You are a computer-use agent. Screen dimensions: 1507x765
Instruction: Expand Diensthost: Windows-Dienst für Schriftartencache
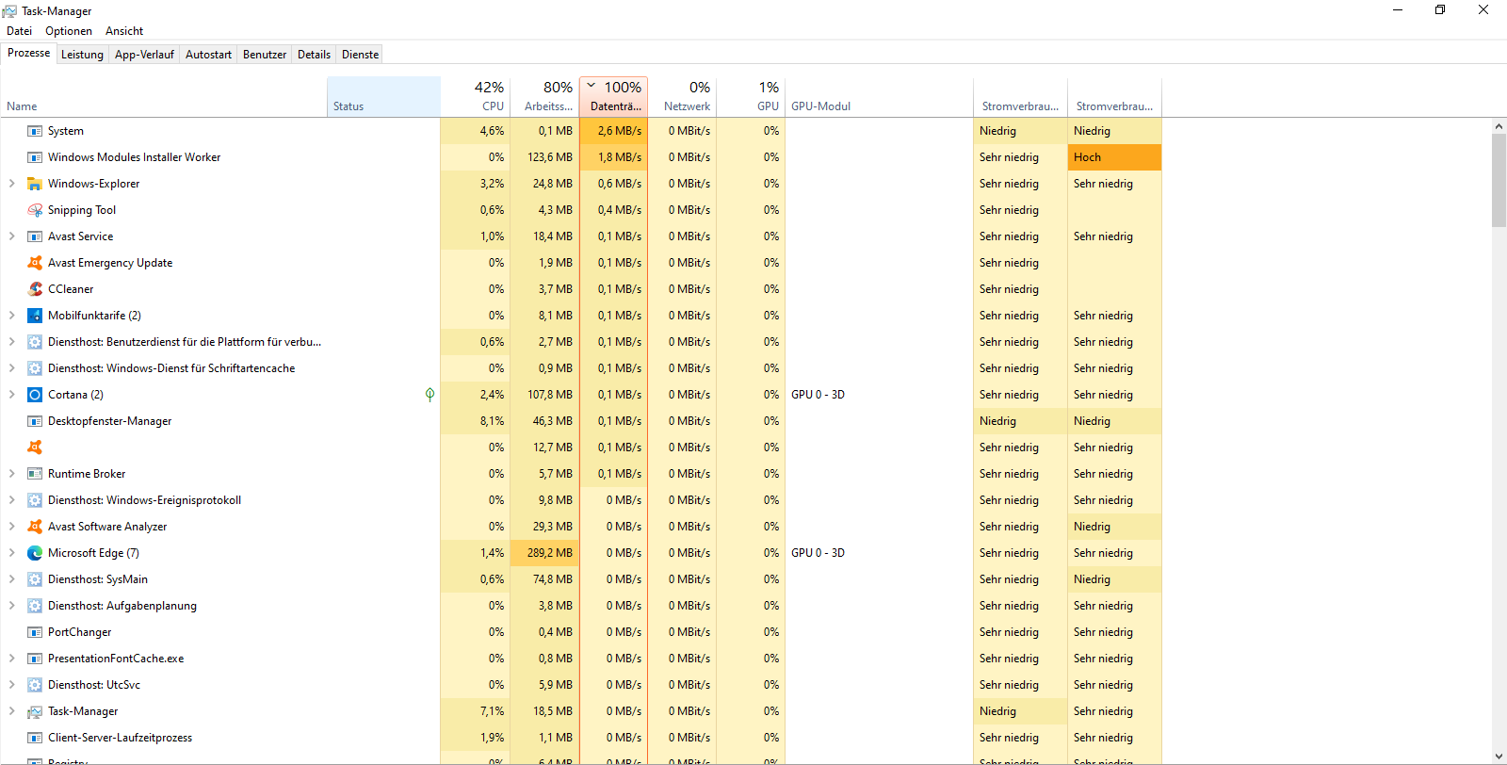point(11,368)
